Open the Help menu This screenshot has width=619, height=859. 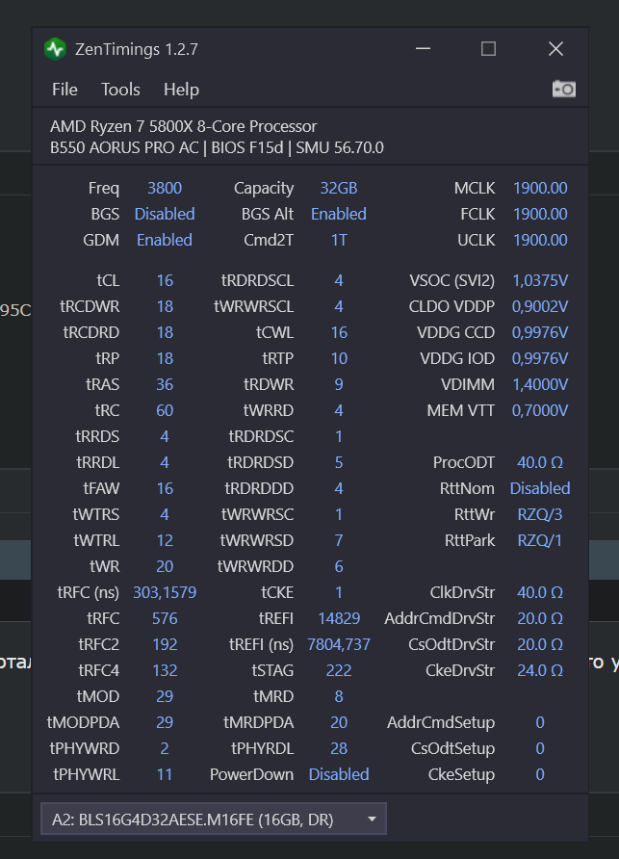pyautogui.click(x=181, y=90)
